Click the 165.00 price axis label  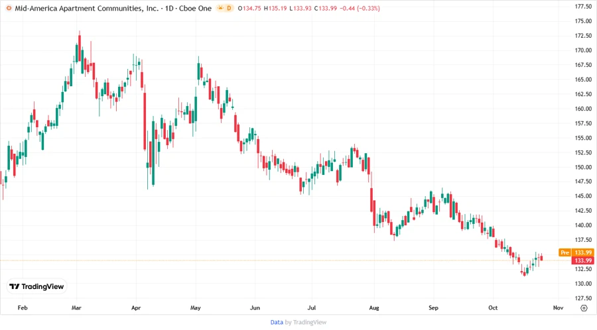pyautogui.click(x=583, y=80)
